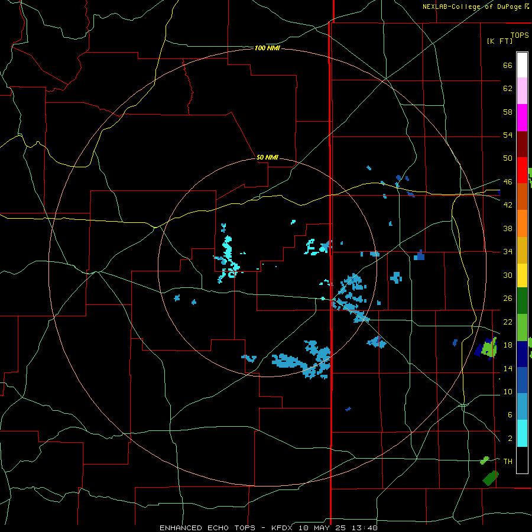Viewport: 532px width, 532px height.
Task: Click the KFDX station identifier in caption
Action: tap(283, 528)
